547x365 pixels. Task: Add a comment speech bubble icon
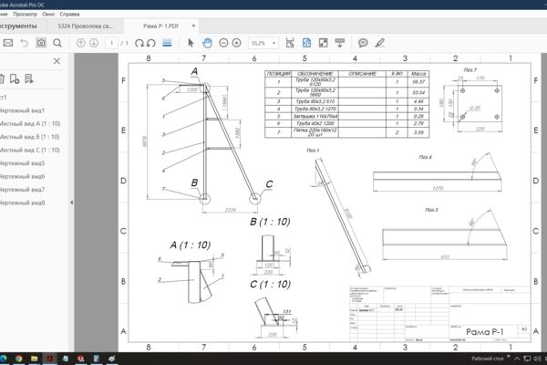click(363, 43)
